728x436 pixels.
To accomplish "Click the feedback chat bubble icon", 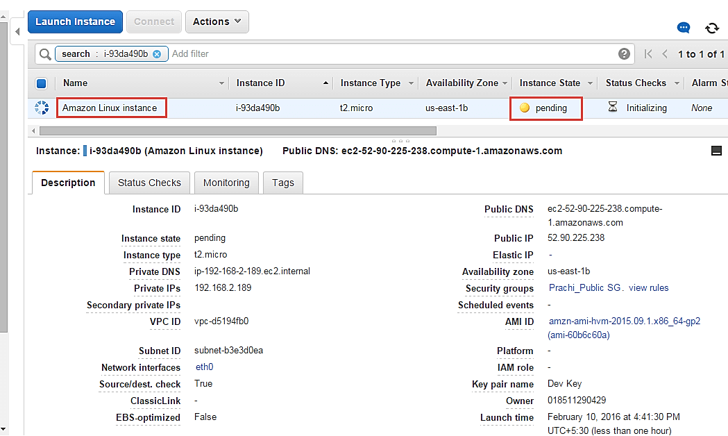I will (684, 28).
